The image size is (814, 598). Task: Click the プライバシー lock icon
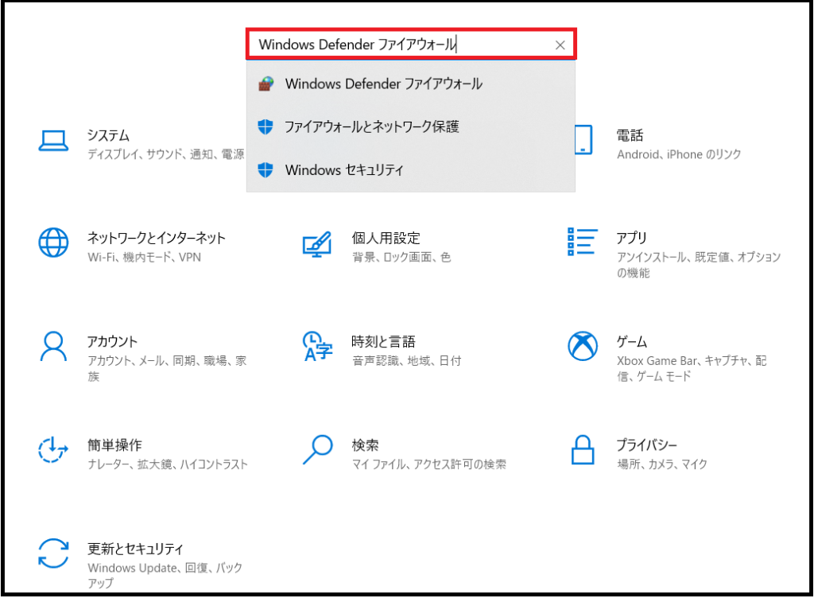click(x=583, y=449)
